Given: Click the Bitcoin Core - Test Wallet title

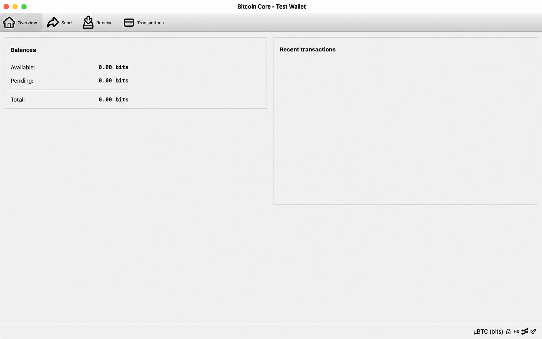Looking at the screenshot, I should click(x=271, y=6).
